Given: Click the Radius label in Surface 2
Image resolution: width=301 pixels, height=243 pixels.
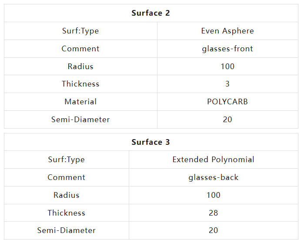Looking at the screenshot, I should (x=80, y=67).
